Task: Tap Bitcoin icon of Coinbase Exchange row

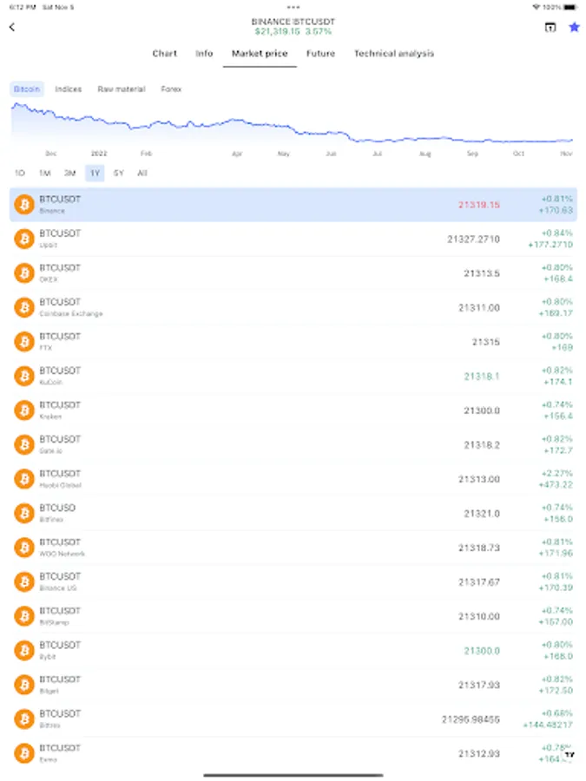Action: [24, 307]
